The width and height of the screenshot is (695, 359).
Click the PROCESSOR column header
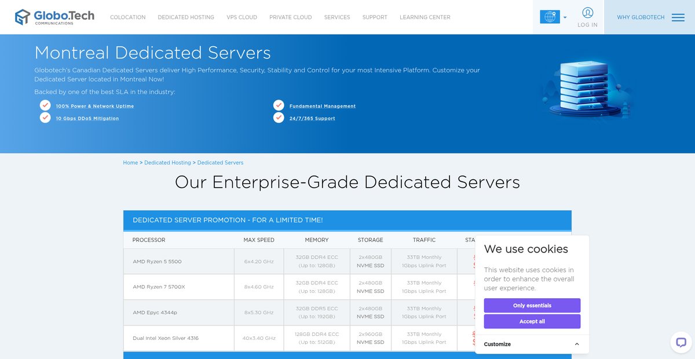pos(149,240)
